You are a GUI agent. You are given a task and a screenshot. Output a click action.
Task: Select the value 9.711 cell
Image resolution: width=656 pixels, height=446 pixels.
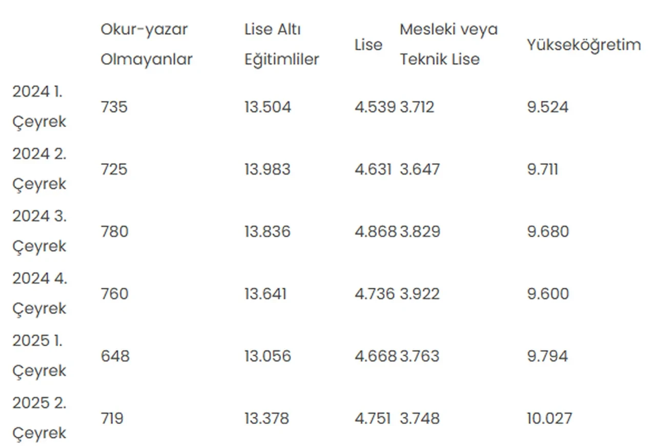tap(542, 169)
